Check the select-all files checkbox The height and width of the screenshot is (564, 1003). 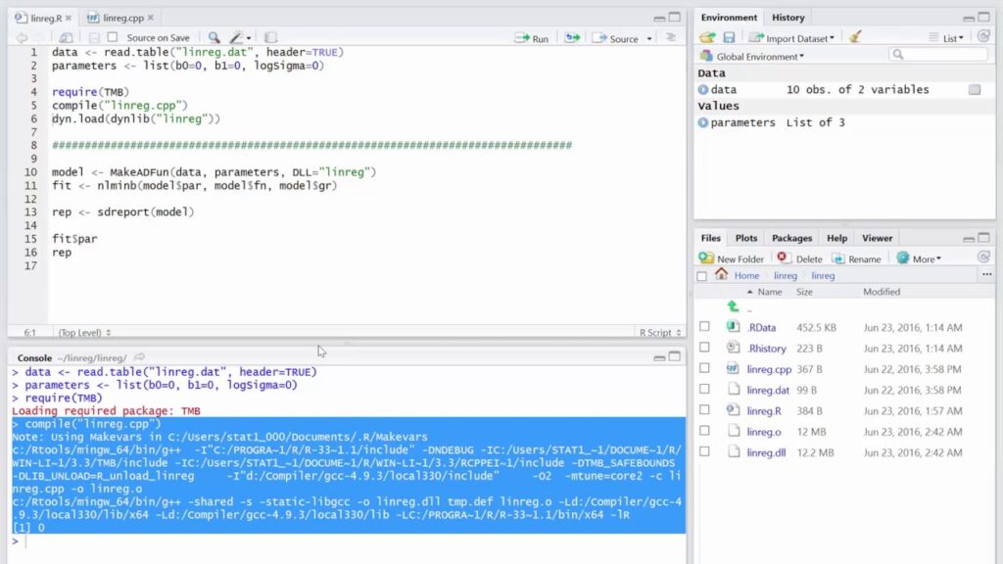tap(702, 276)
